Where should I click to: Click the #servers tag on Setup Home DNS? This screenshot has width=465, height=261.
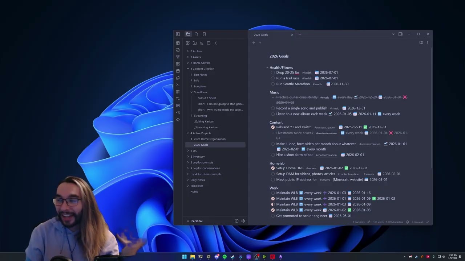[x=311, y=168]
